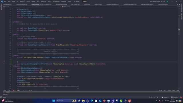Click the quick actions icon in margin
This screenshot has height=103, width=183.
click(x=4, y=62)
